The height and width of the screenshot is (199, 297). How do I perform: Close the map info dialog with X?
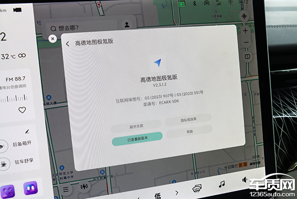tap(53, 39)
